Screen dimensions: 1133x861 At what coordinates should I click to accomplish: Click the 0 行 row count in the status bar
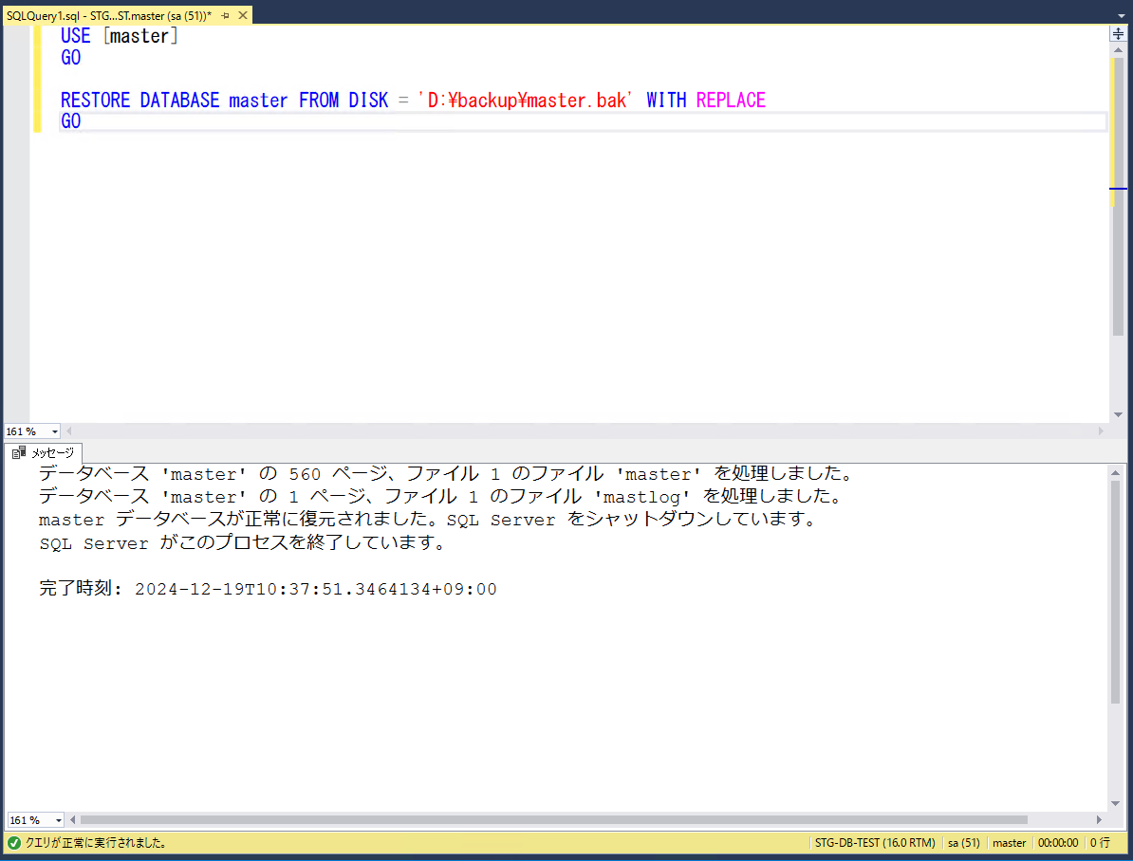[1101, 842]
